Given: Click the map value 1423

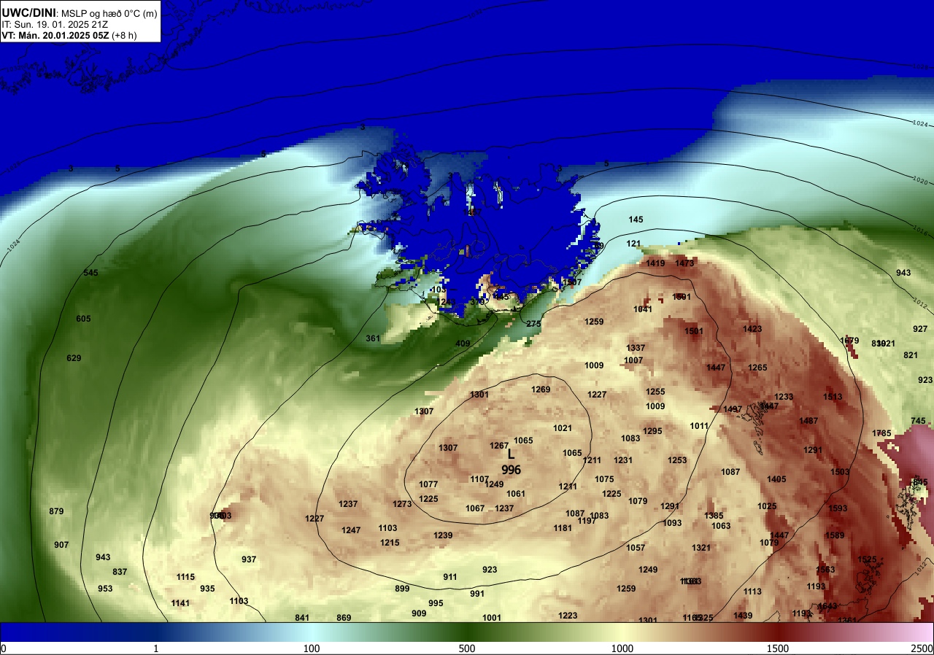Looking at the screenshot, I should (752, 329).
